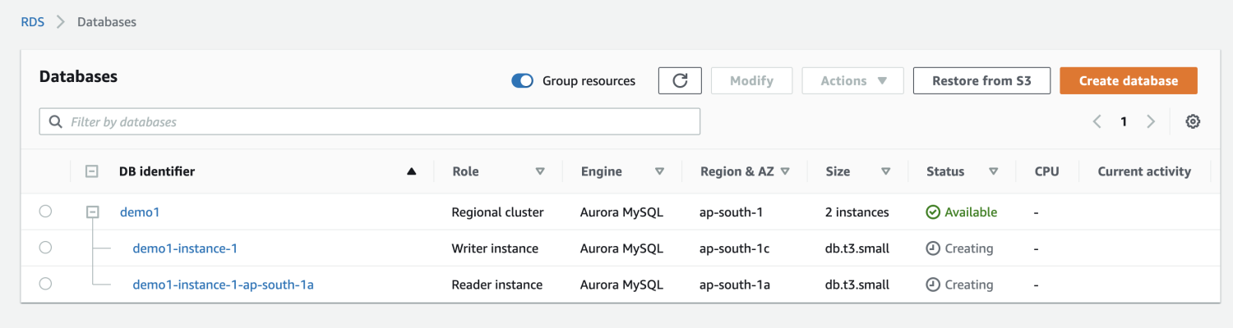Sort table by Status column arrow
Viewport: 1233px width, 328px height.
994,171
